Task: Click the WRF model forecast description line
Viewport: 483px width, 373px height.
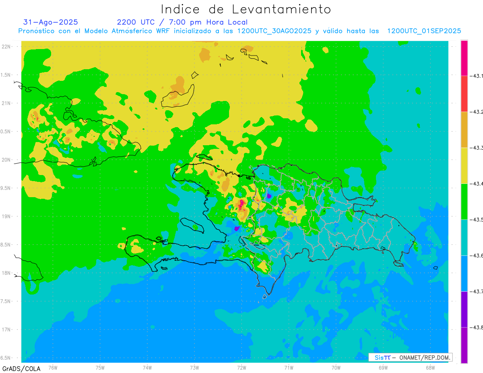Action: [x=240, y=31]
